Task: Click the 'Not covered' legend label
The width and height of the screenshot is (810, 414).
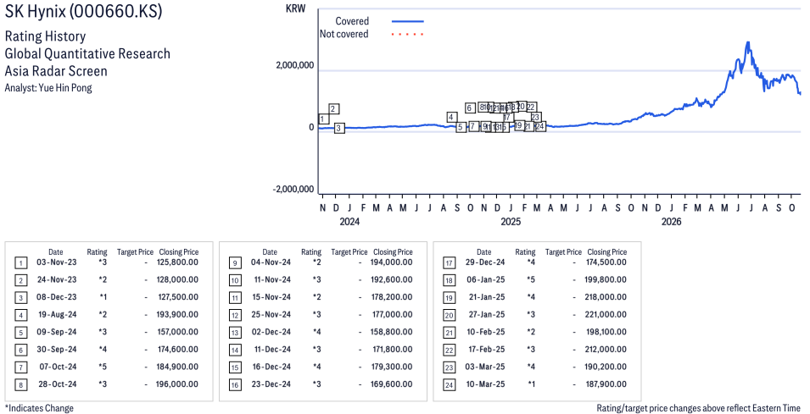Action: click(x=344, y=34)
